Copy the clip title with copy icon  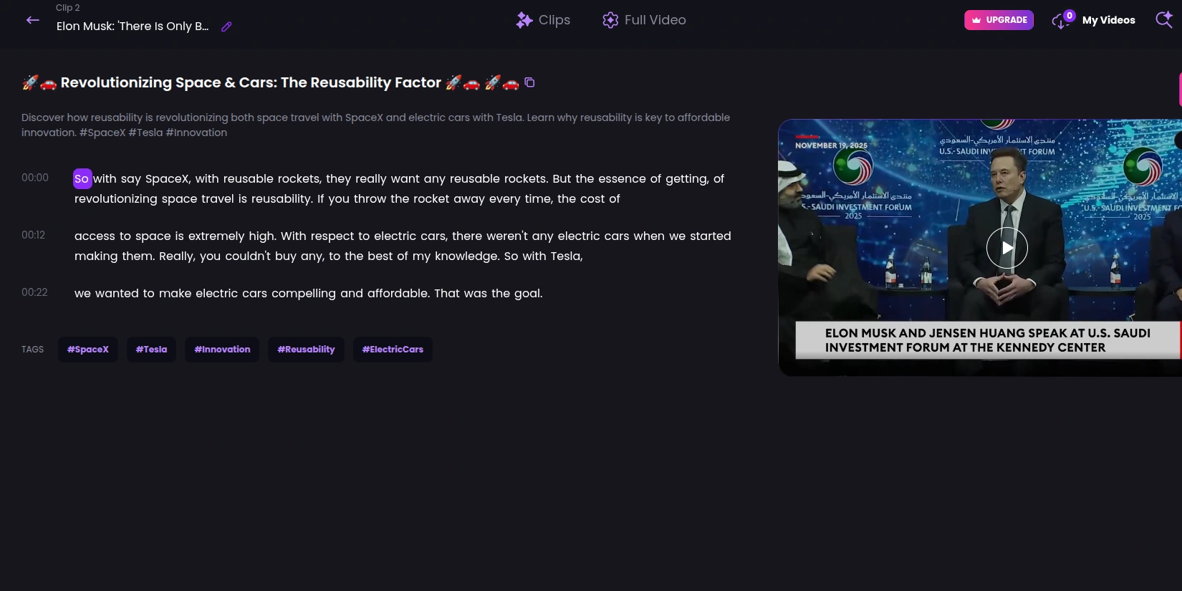529,82
